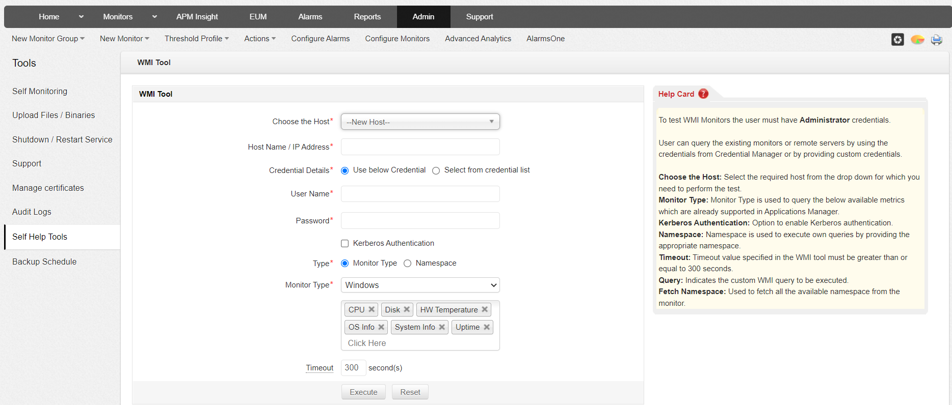The image size is (952, 405).
Task: Open the pie chart report icon
Action: (x=917, y=39)
